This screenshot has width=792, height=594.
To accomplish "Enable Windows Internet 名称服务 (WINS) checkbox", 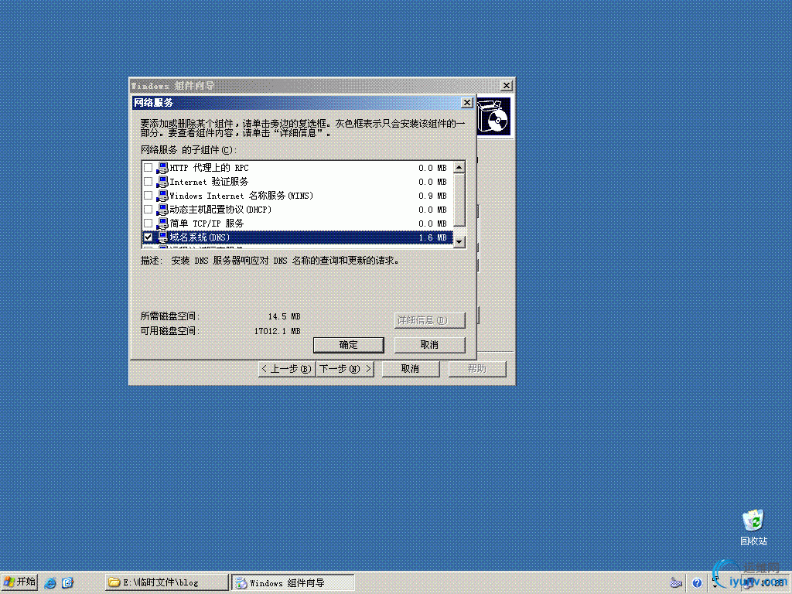I will pos(148,196).
